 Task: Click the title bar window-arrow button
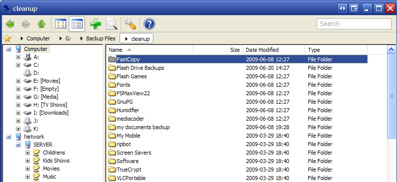pyautogui.click(x=354, y=8)
